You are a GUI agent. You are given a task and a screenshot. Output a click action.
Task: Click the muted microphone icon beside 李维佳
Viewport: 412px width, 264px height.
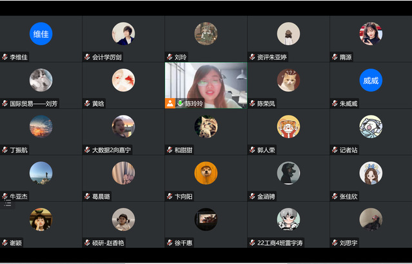pos(5,57)
